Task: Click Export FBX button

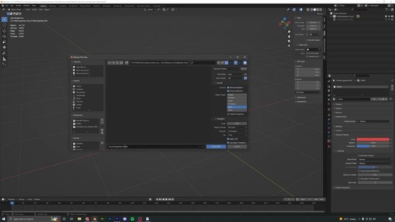Action: click(216, 147)
